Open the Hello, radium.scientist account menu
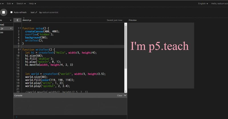This screenshot has width=228, height=119. click(x=219, y=3)
